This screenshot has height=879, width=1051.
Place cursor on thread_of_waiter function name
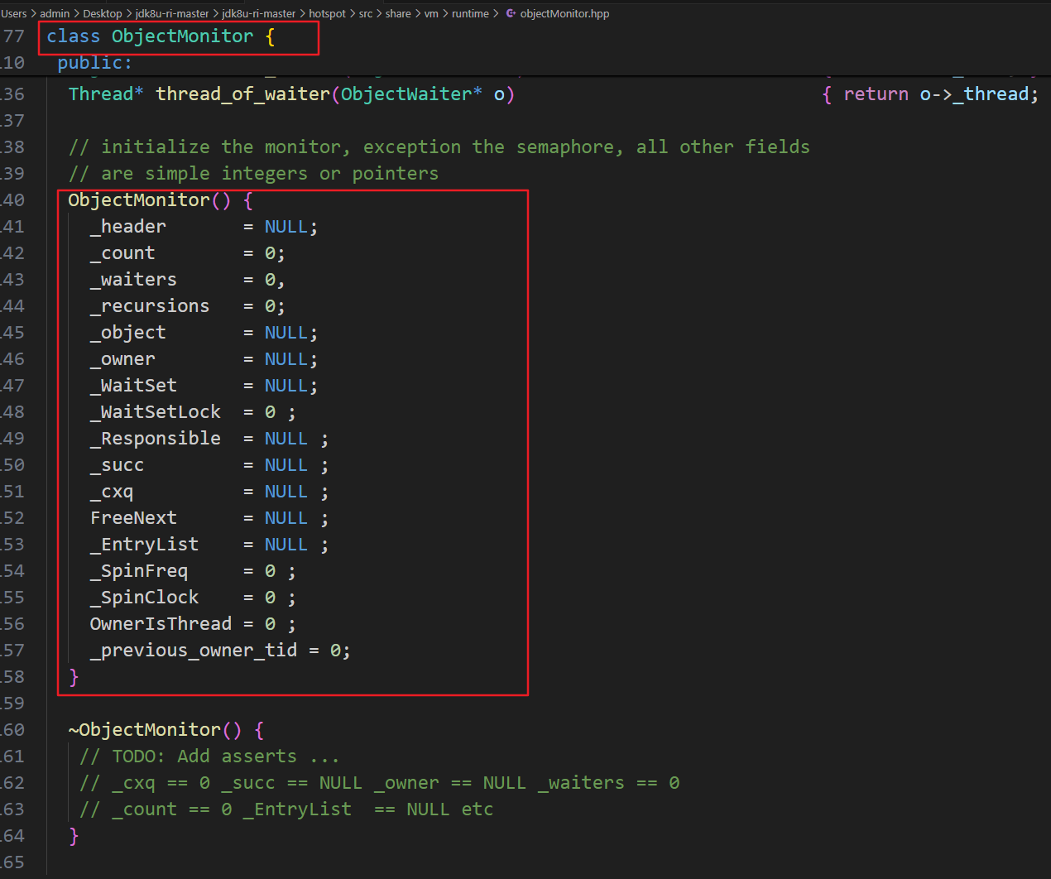pos(242,94)
